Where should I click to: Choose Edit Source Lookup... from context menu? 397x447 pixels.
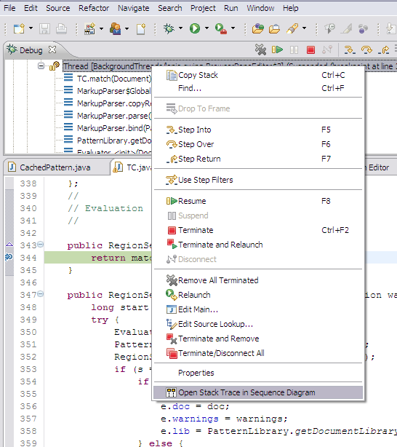coord(258,324)
